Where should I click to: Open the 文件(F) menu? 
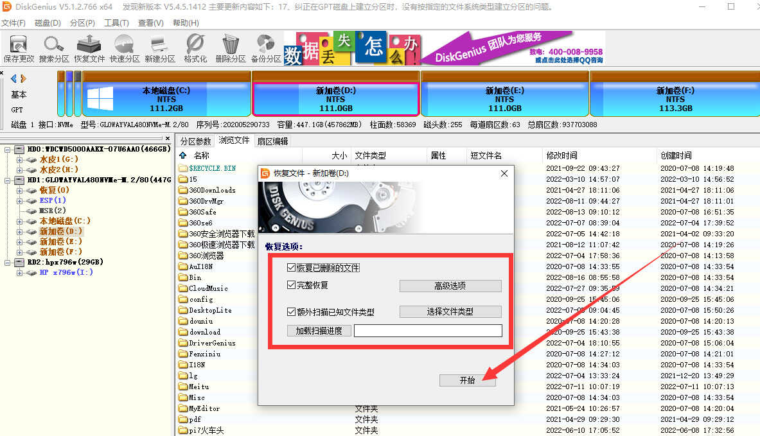click(x=13, y=22)
